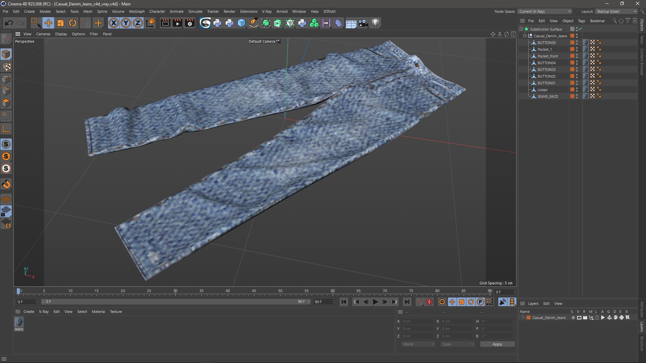The width and height of the screenshot is (646, 363).
Task: Click the Make Editable icon
Action: tap(6, 39)
